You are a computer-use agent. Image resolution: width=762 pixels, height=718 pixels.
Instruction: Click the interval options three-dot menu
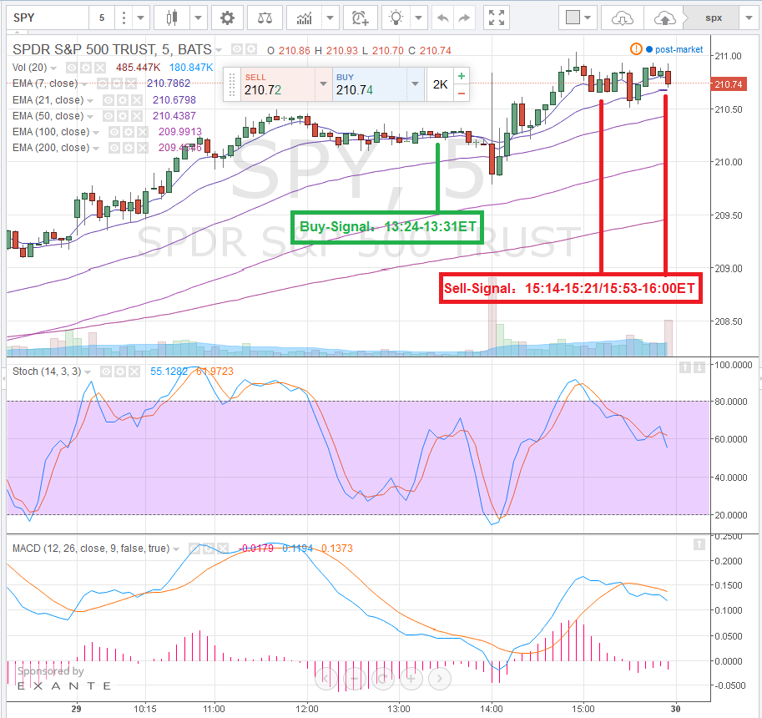click(x=124, y=18)
